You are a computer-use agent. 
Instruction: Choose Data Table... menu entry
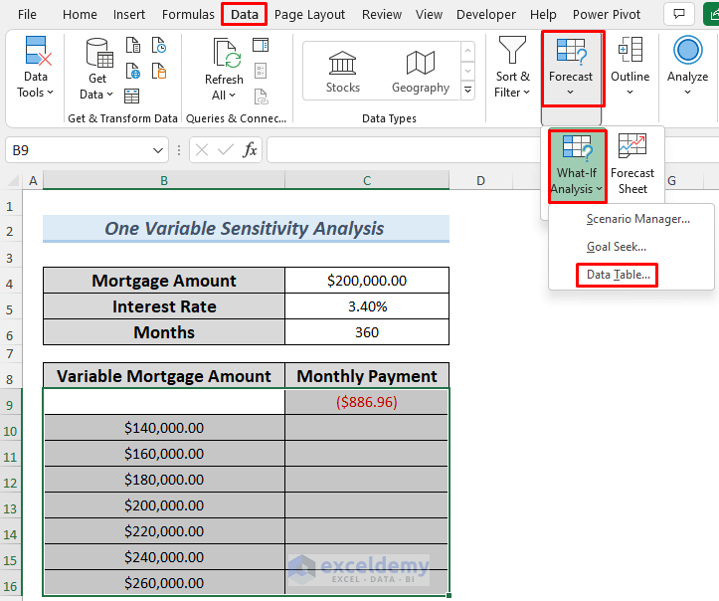pyautogui.click(x=631, y=275)
